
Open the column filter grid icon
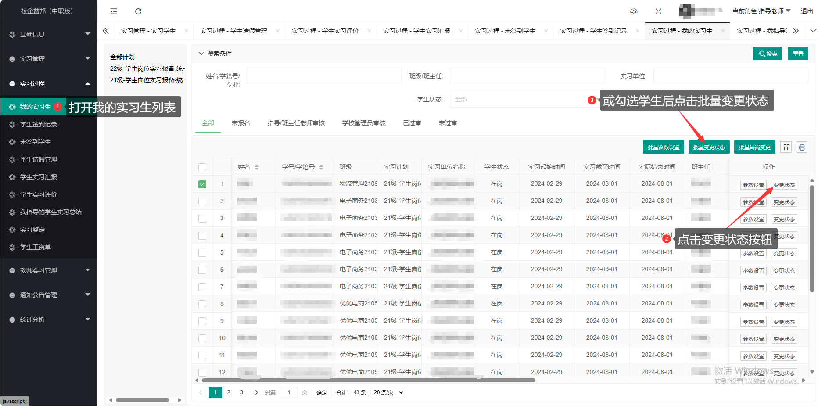(x=786, y=147)
